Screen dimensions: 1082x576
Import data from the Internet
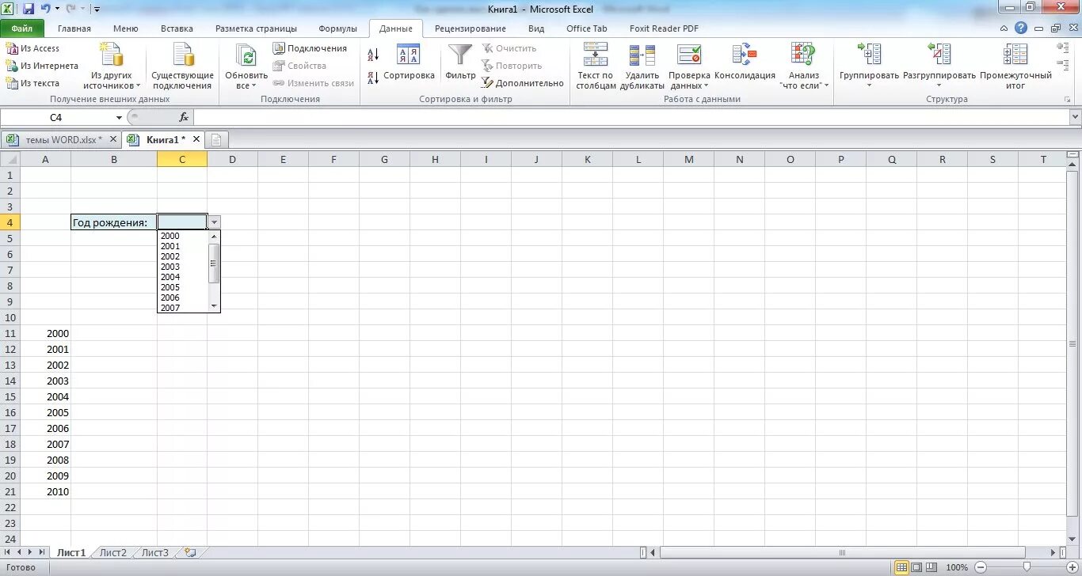[42, 66]
